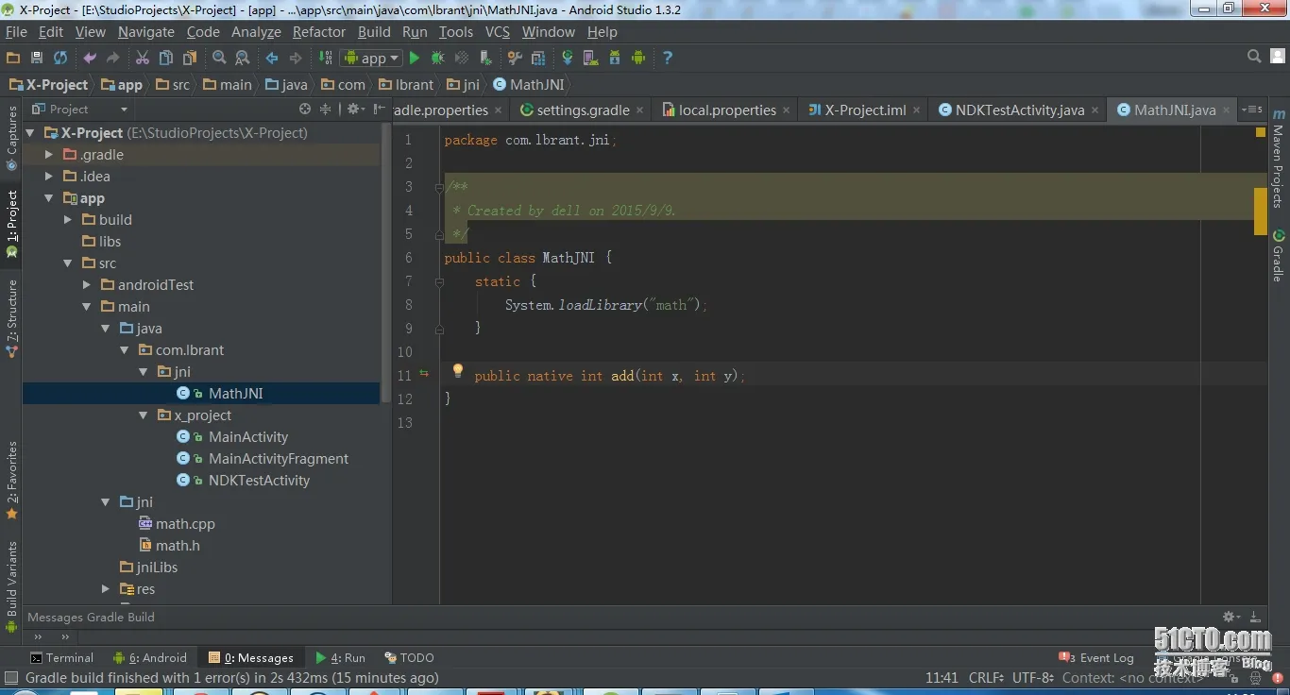Click the lbrant breadcrumb in navigation bar
The height and width of the screenshot is (695, 1290).
pos(406,85)
